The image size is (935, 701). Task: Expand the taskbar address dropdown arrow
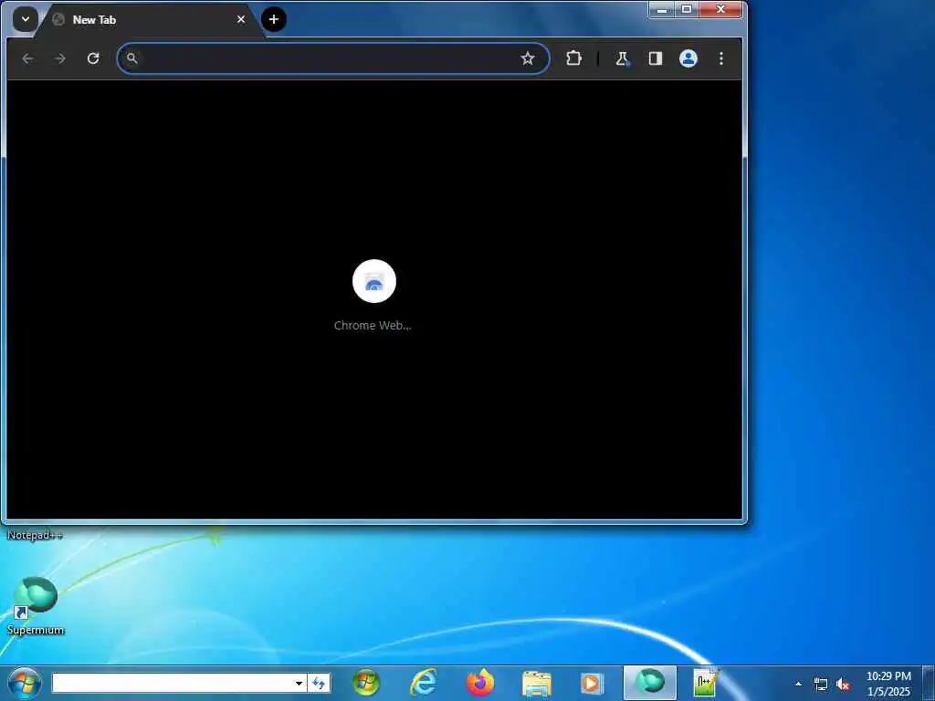coord(299,683)
